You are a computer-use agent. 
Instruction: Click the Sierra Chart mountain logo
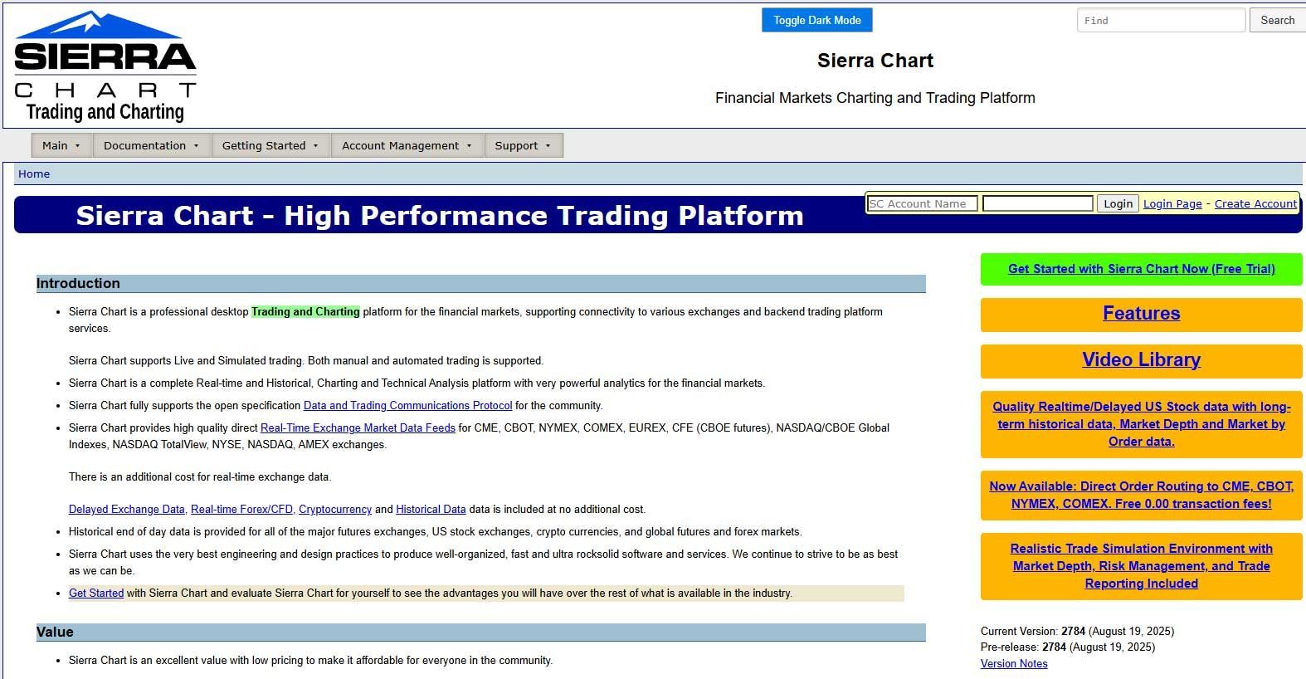(x=105, y=66)
